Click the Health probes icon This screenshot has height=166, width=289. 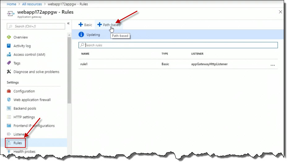9,151
